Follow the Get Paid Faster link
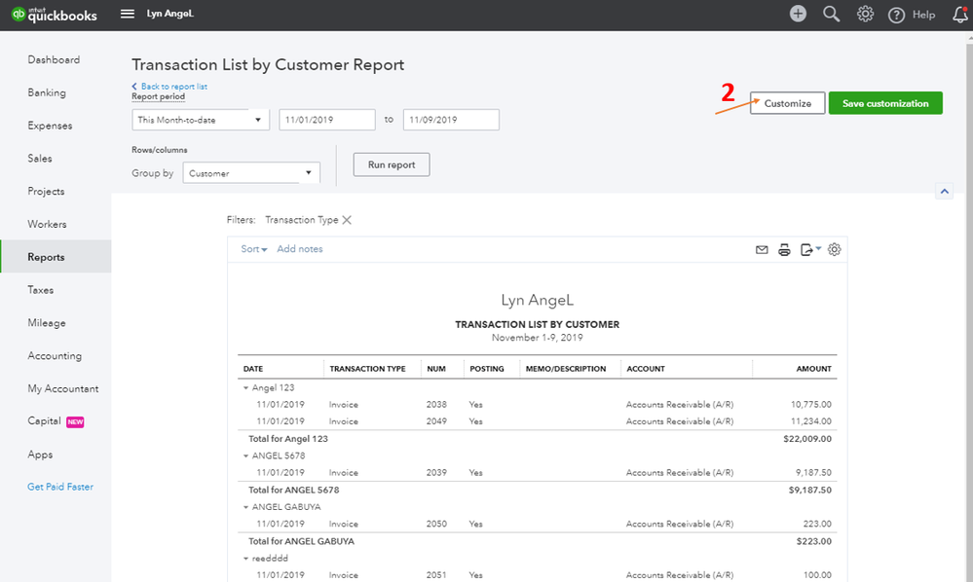The width and height of the screenshot is (973, 582). coord(60,487)
